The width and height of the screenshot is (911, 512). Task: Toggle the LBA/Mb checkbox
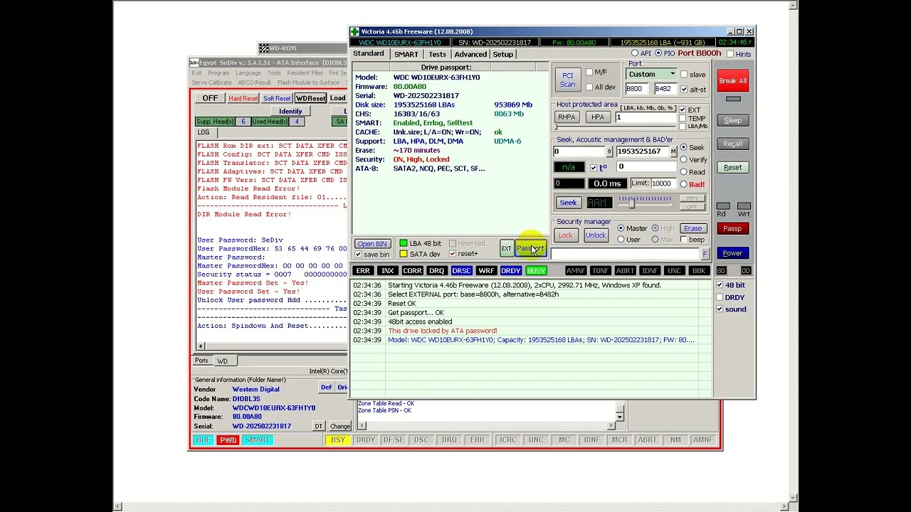683,127
